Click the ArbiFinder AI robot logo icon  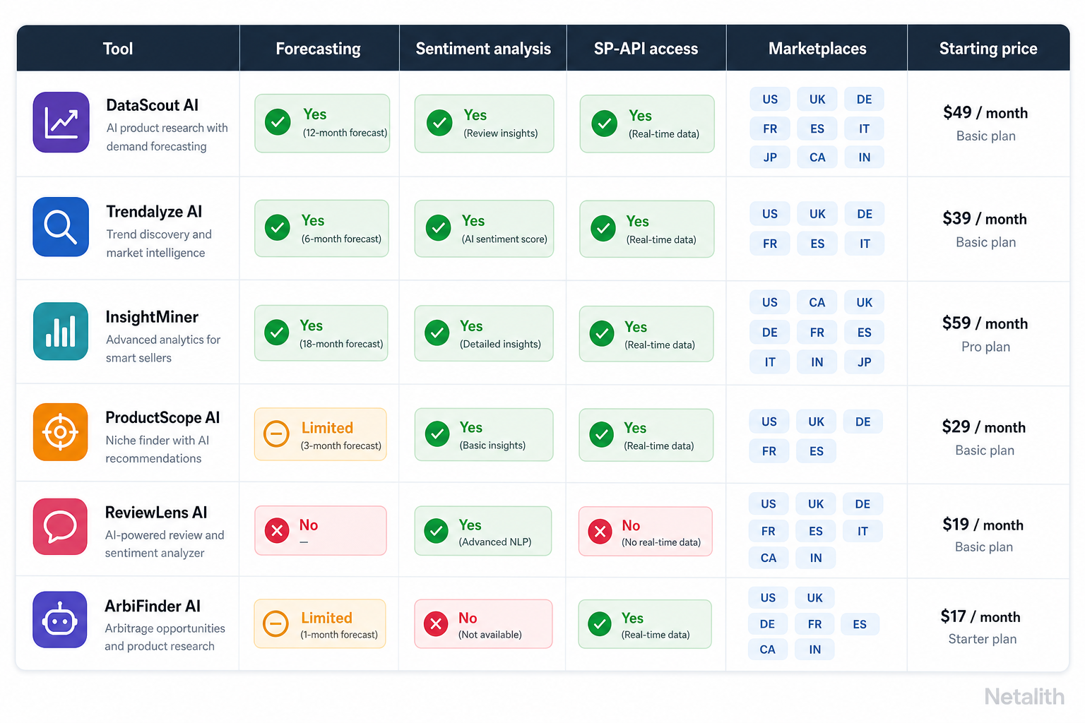coord(60,620)
